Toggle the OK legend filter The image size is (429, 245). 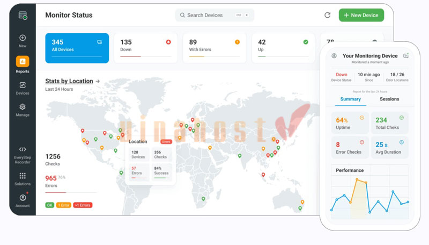(x=49, y=205)
